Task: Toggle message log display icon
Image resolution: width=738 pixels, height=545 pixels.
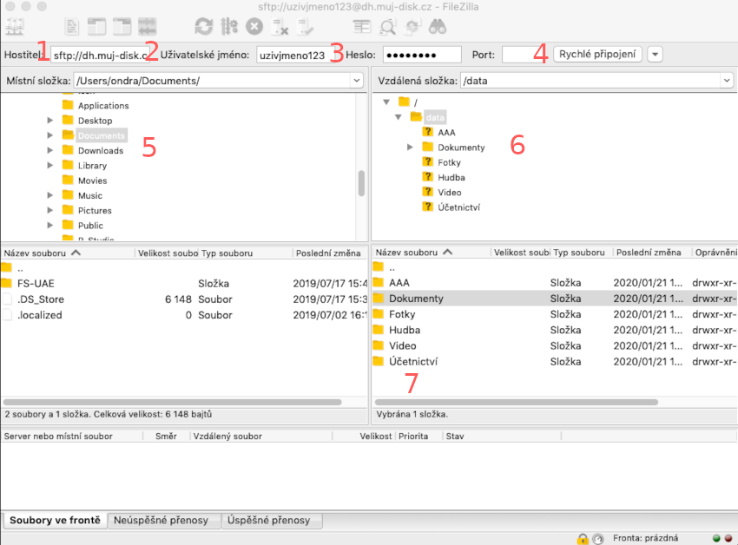Action: [x=73, y=26]
